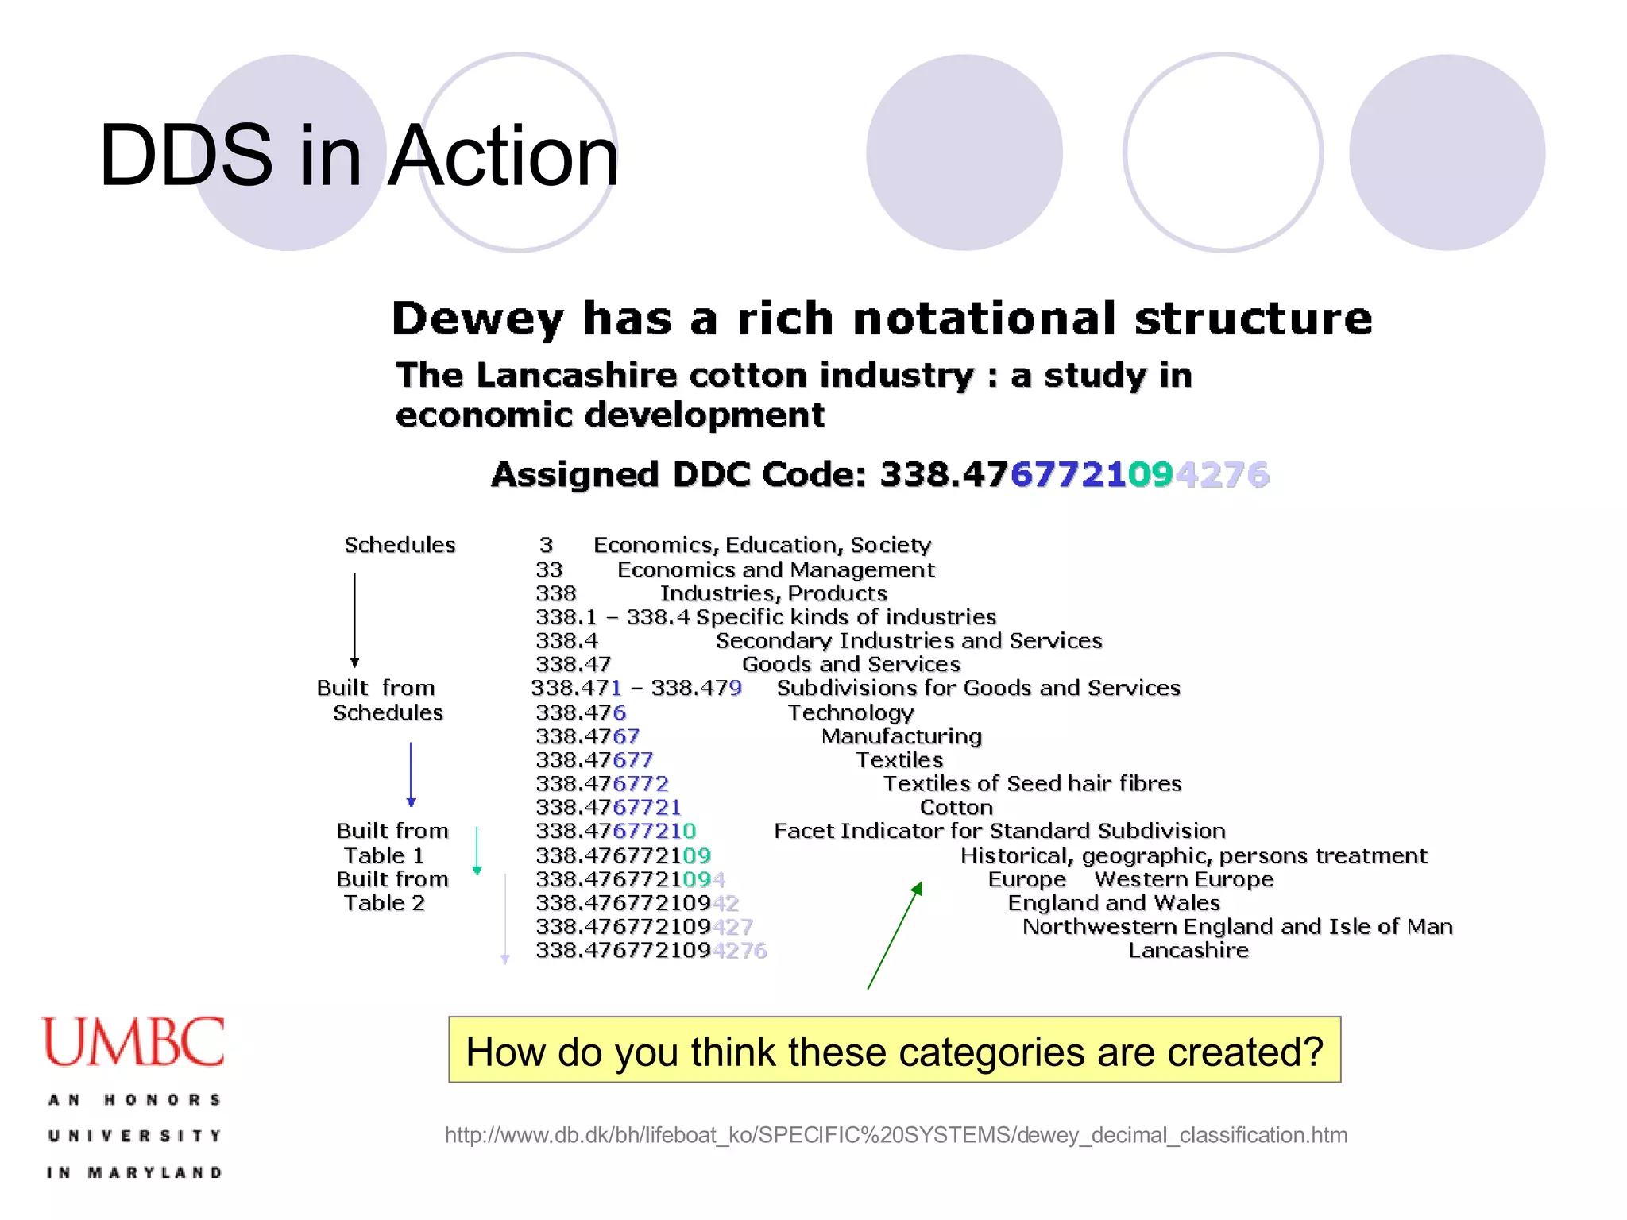Select the 'Industries, Products' entry
Image resolution: width=1627 pixels, height=1220 pixels.
click(773, 593)
